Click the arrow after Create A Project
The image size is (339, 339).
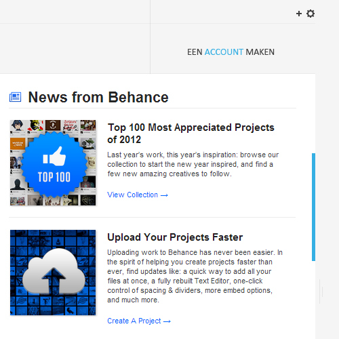tap(167, 321)
